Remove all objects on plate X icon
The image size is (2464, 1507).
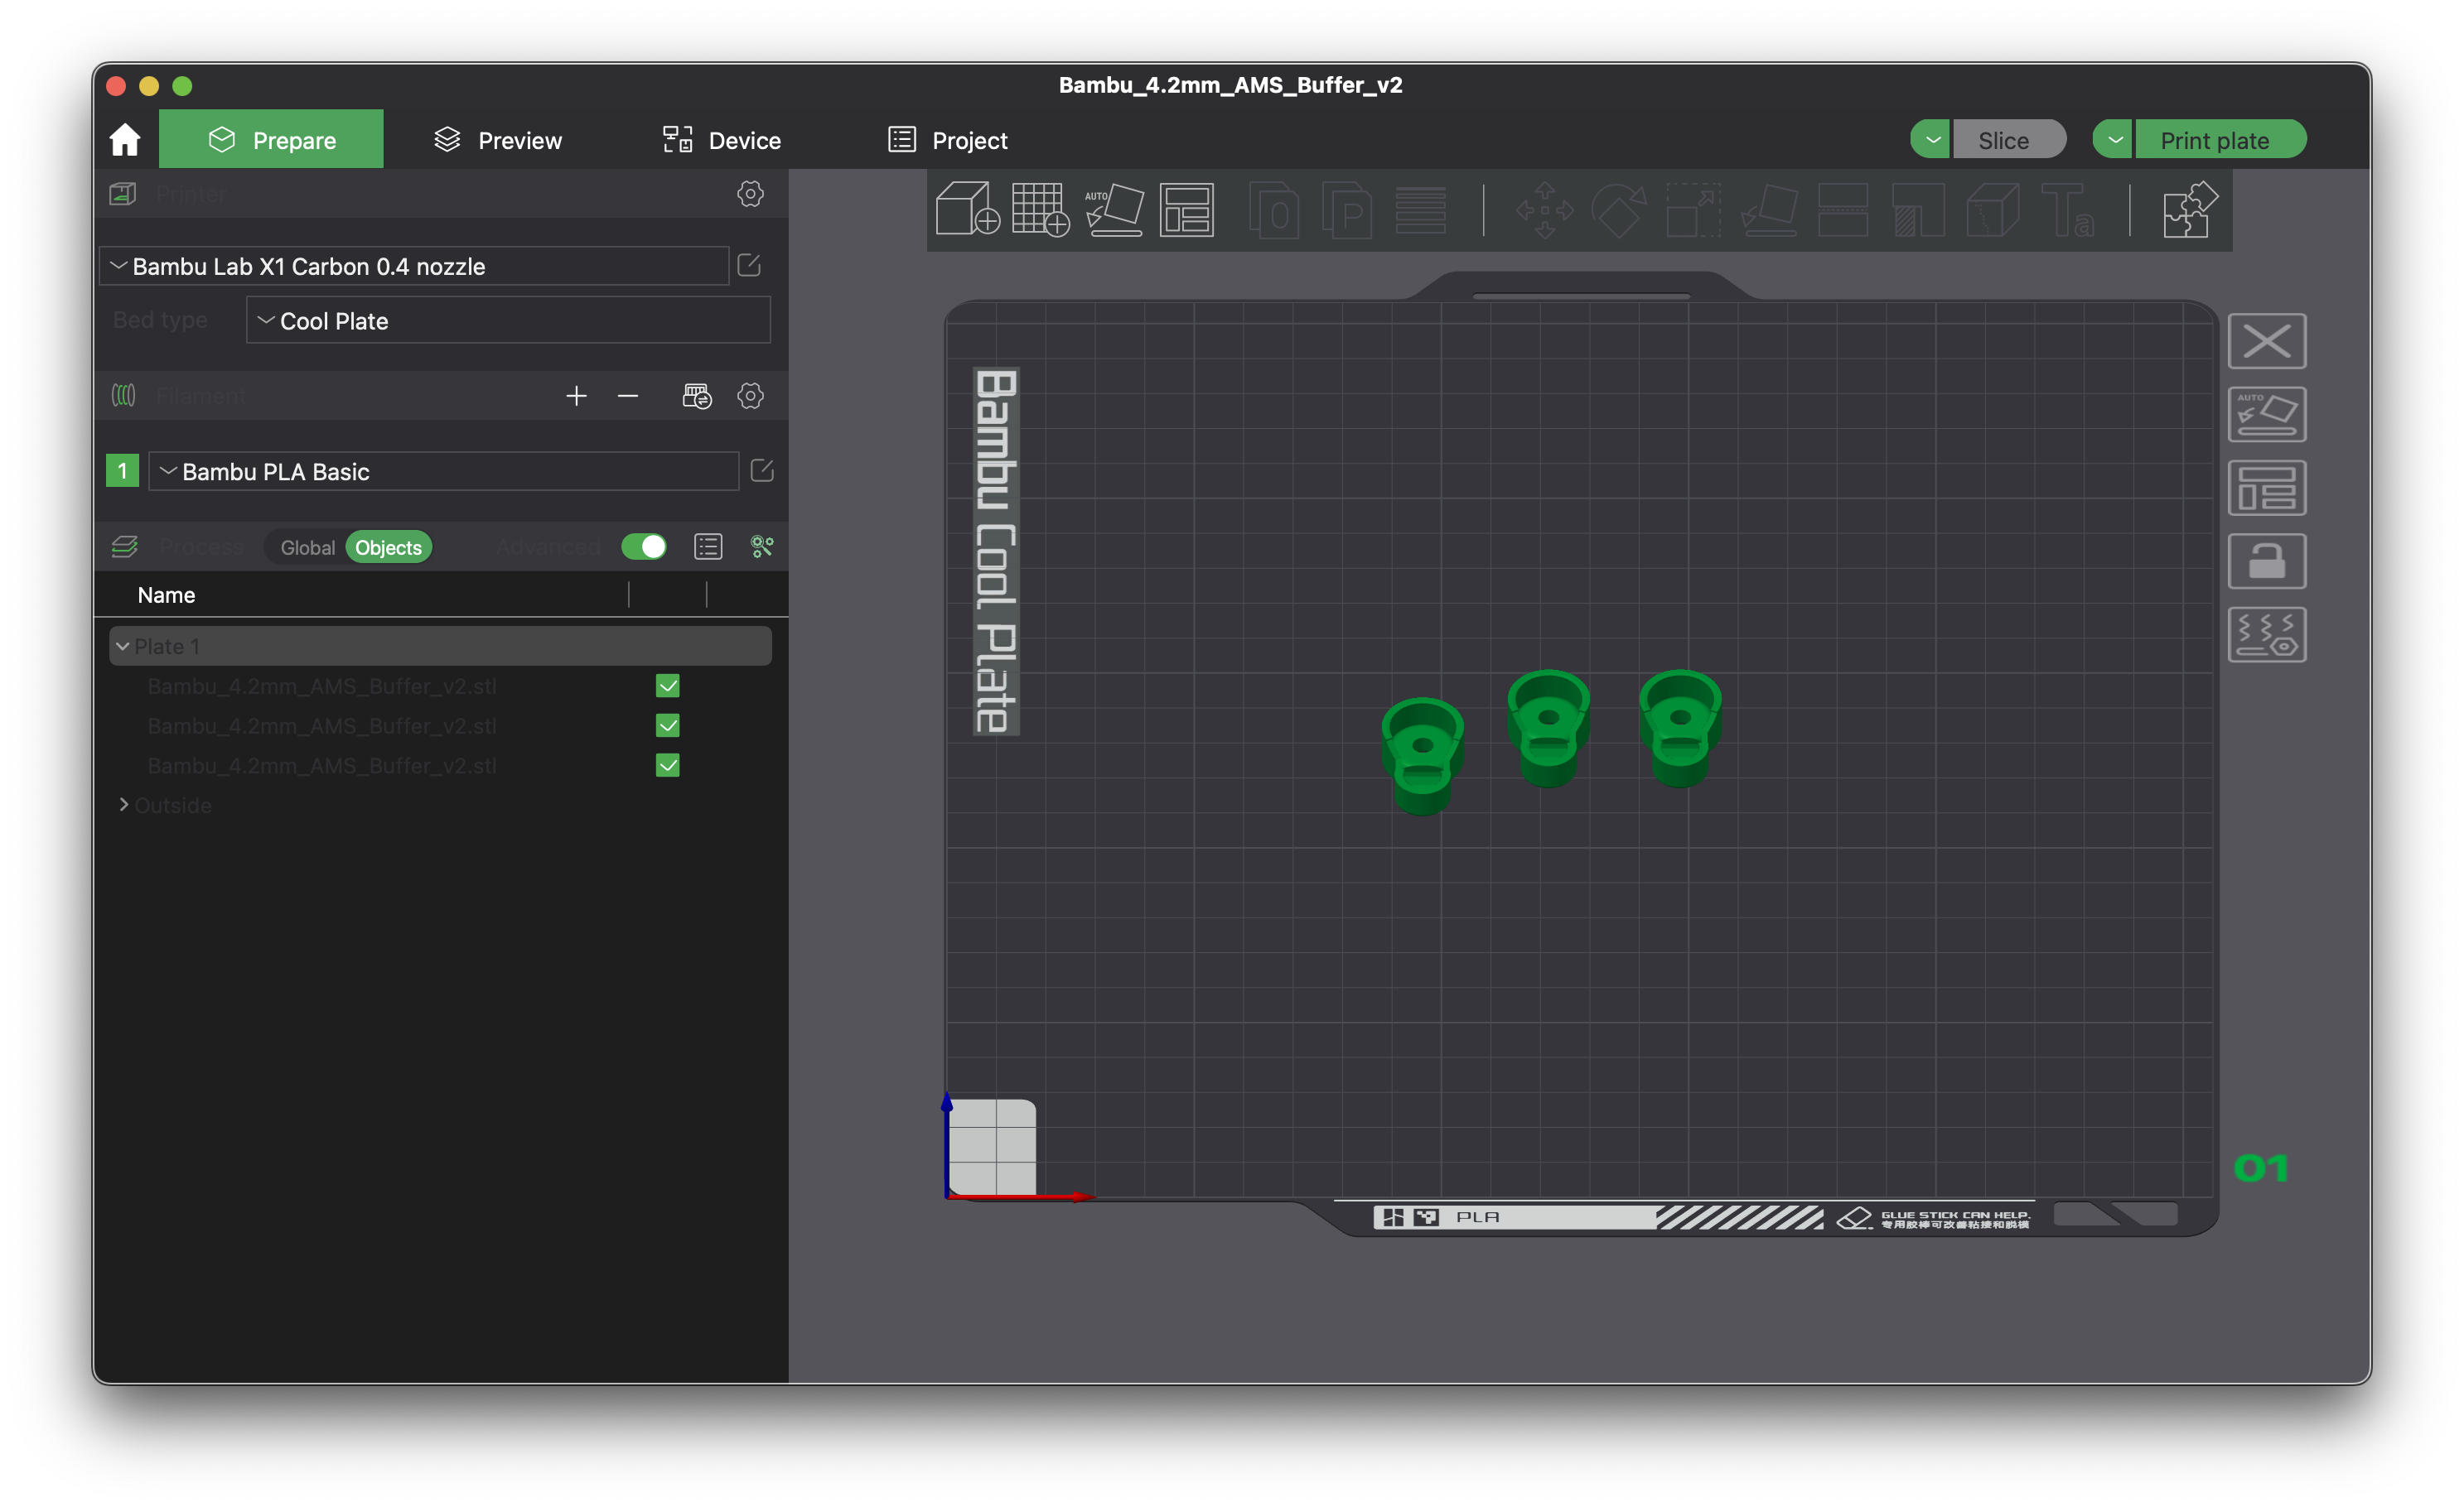pyautogui.click(x=2267, y=341)
